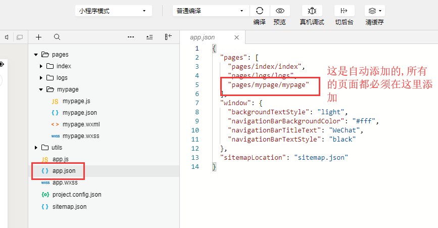The image size is (438, 228).
Task: Click the clear cache layers icon
Action: [374, 11]
